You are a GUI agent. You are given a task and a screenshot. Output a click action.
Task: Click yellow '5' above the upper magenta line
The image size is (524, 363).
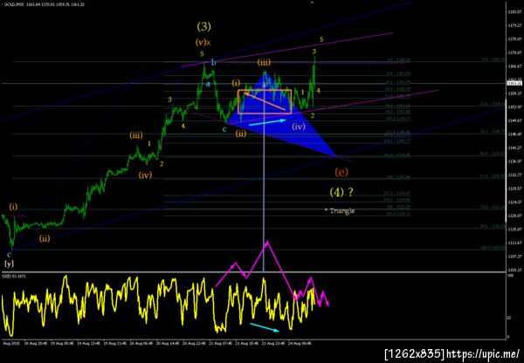pos(321,39)
